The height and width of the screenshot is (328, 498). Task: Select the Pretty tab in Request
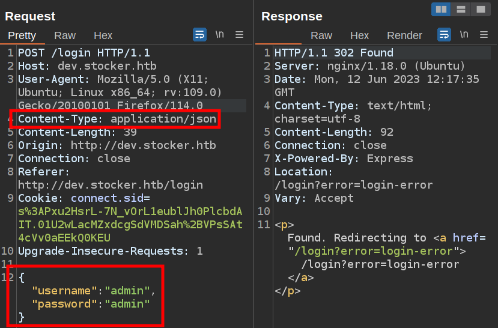(22, 35)
